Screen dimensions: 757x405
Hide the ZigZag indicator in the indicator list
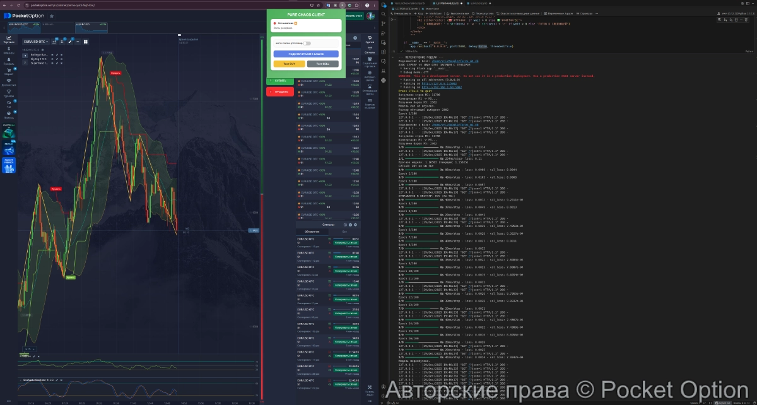click(x=54, y=59)
